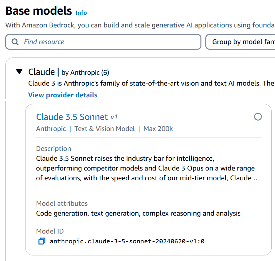Screen dimensions: 275x261
Task: Click the Claude by Anthropic (6) group heading
Action: (69, 72)
